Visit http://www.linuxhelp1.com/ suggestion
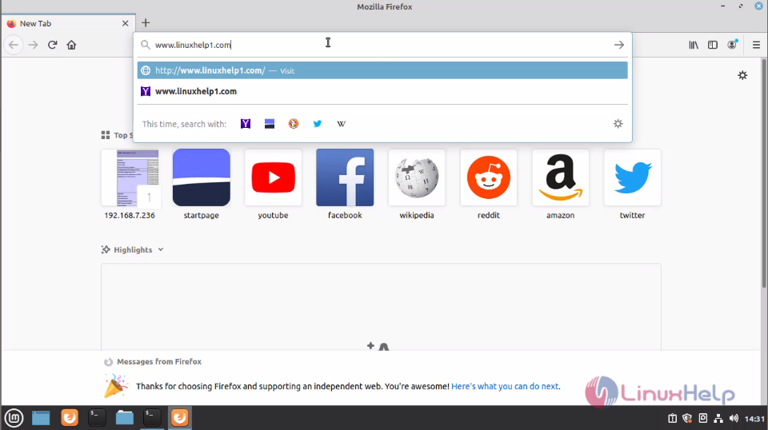 [x=382, y=70]
